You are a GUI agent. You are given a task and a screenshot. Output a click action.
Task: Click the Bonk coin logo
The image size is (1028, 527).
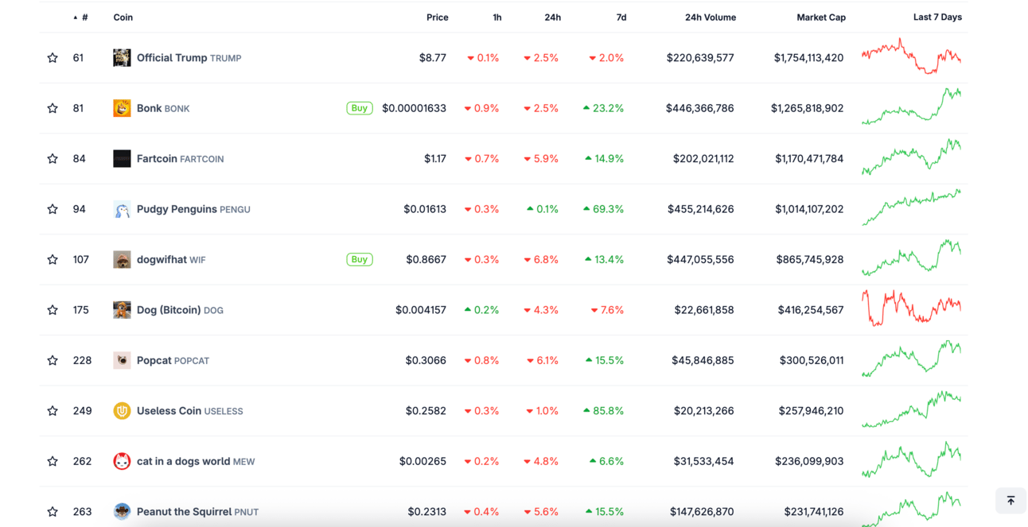click(x=122, y=108)
